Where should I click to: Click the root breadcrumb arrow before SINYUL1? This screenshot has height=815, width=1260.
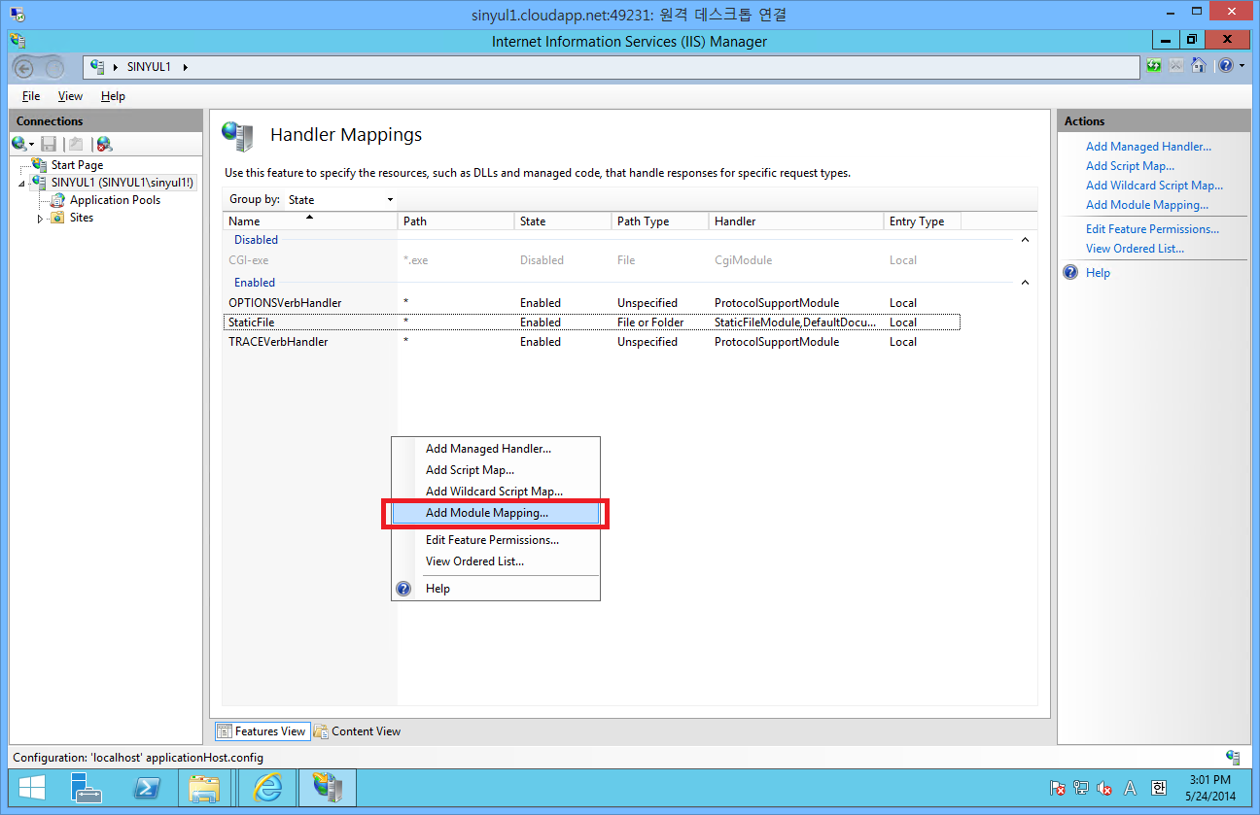(116, 67)
